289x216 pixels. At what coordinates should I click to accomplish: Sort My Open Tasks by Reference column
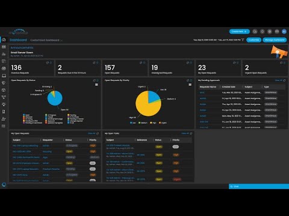point(142,140)
